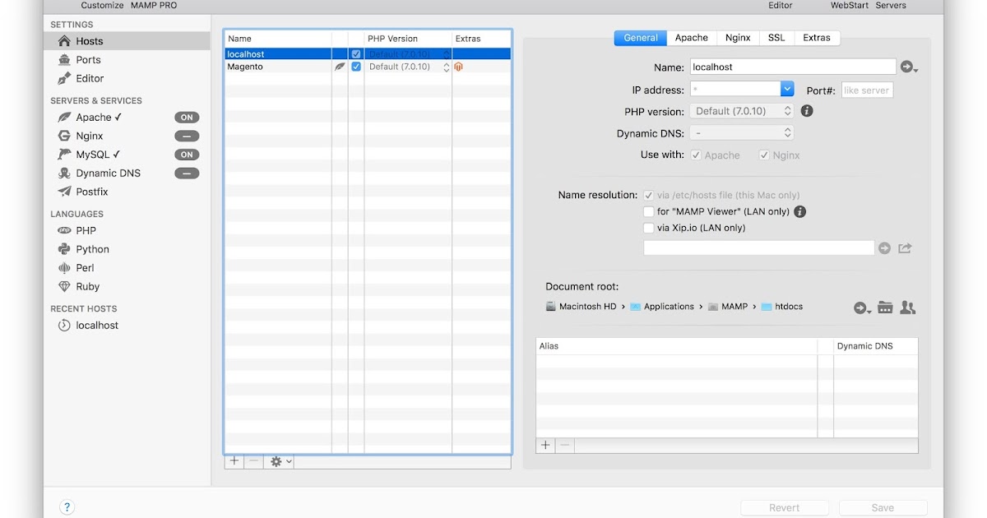Click the Save button
This screenshot has width=987, height=518.
[883, 507]
